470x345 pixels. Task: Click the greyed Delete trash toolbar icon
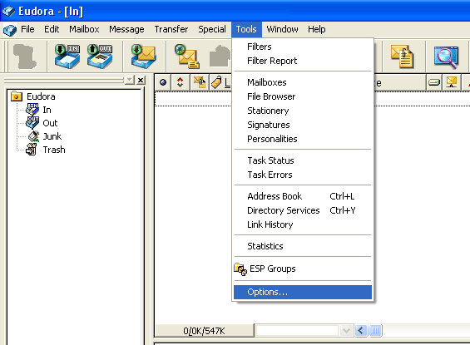click(x=25, y=56)
